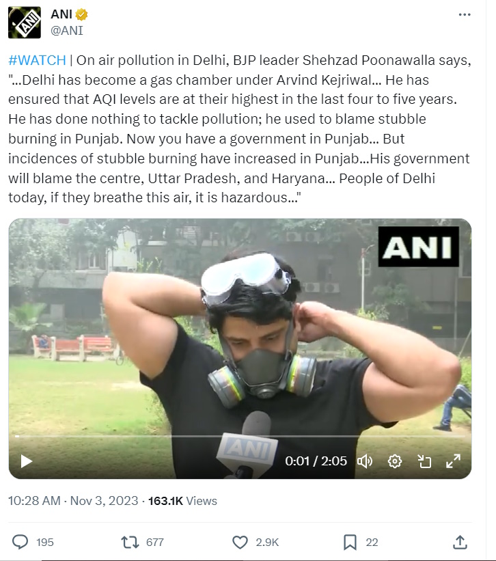This screenshot has width=496, height=561.
Task: Open video settings gear
Action: pos(395,461)
